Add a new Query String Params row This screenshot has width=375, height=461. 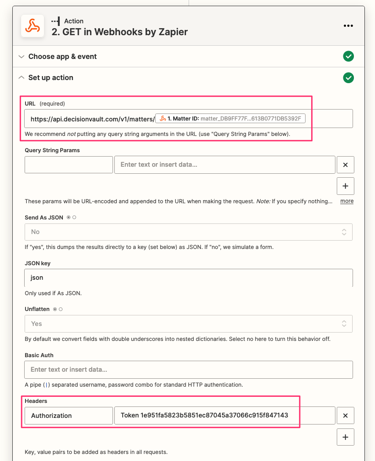[345, 186]
